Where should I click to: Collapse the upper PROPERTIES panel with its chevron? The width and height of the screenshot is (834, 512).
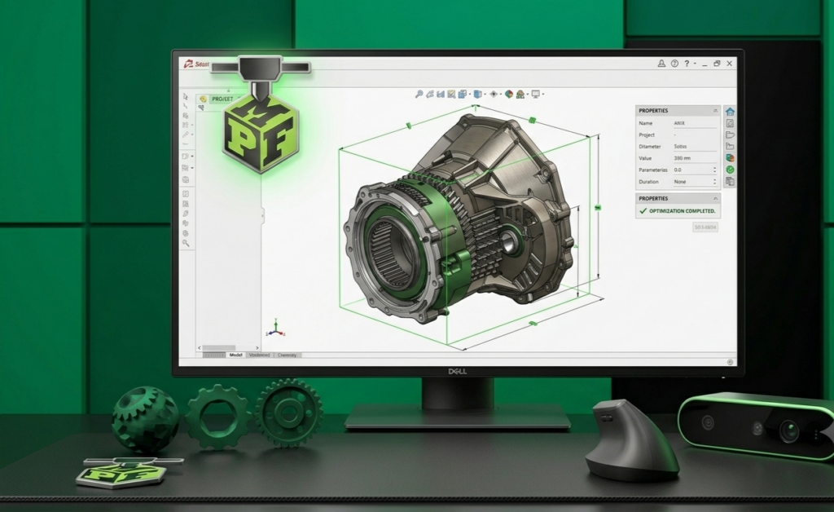click(715, 111)
